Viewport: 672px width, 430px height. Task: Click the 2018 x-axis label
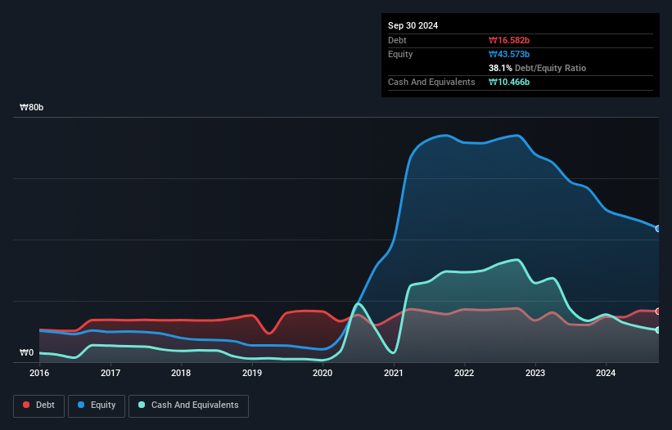181,373
